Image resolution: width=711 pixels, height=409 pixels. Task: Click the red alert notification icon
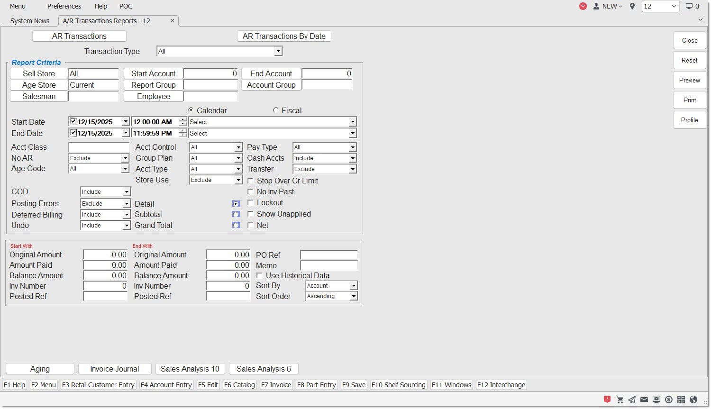(607, 400)
